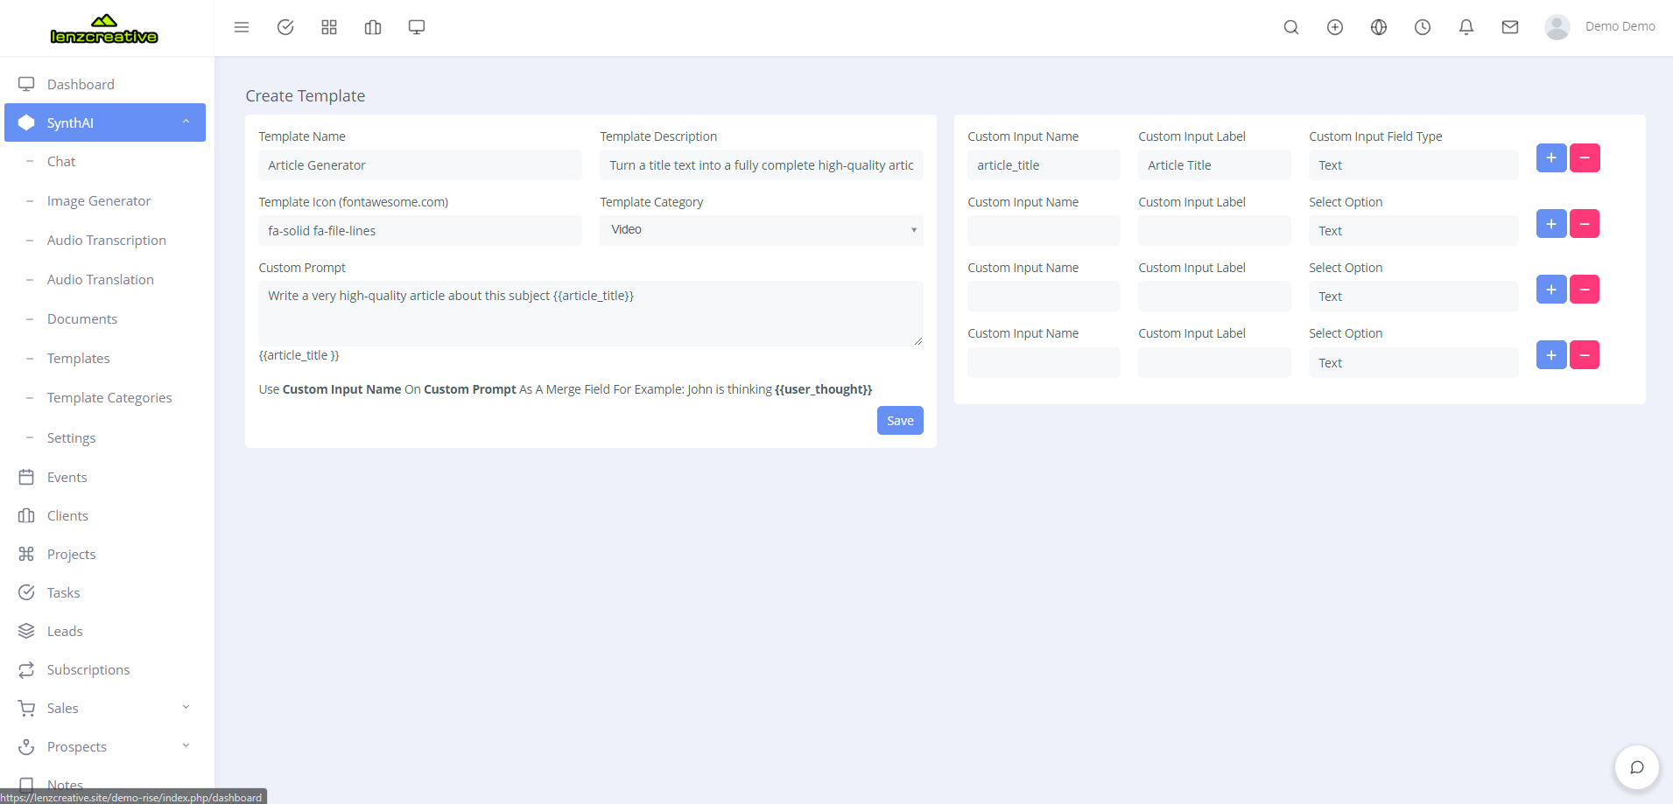Navigate to the Dashboard link

point(81,84)
